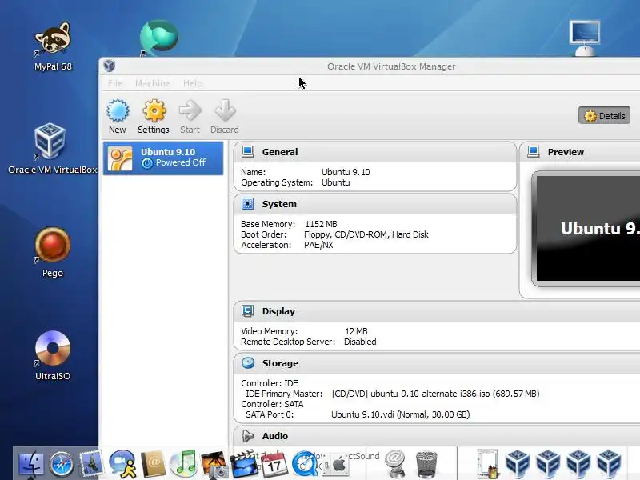Click the Video Memory value 12 MB
This screenshot has height=480, width=640.
click(x=356, y=331)
